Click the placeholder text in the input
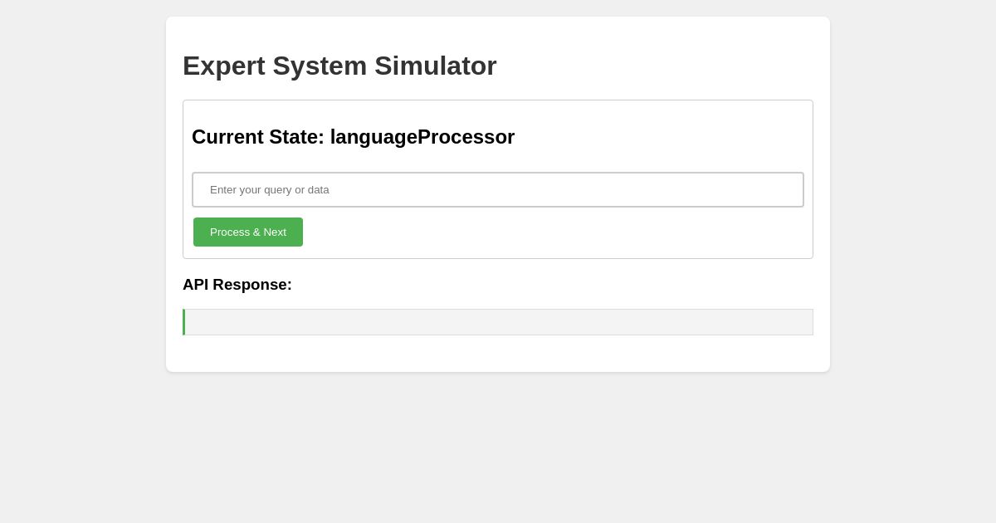Image resolution: width=996 pixels, height=523 pixels. (x=270, y=189)
